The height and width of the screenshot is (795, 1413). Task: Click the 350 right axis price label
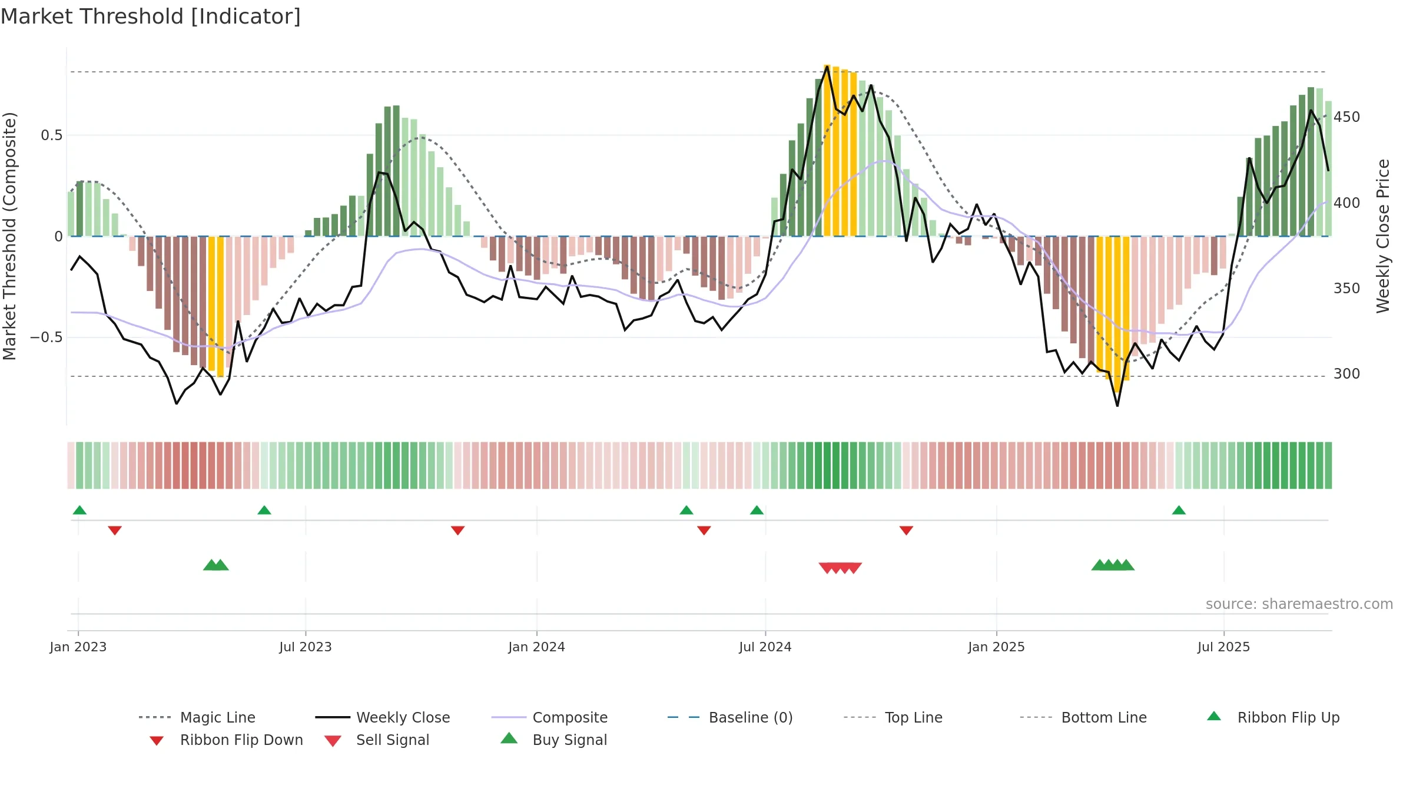pos(1346,289)
